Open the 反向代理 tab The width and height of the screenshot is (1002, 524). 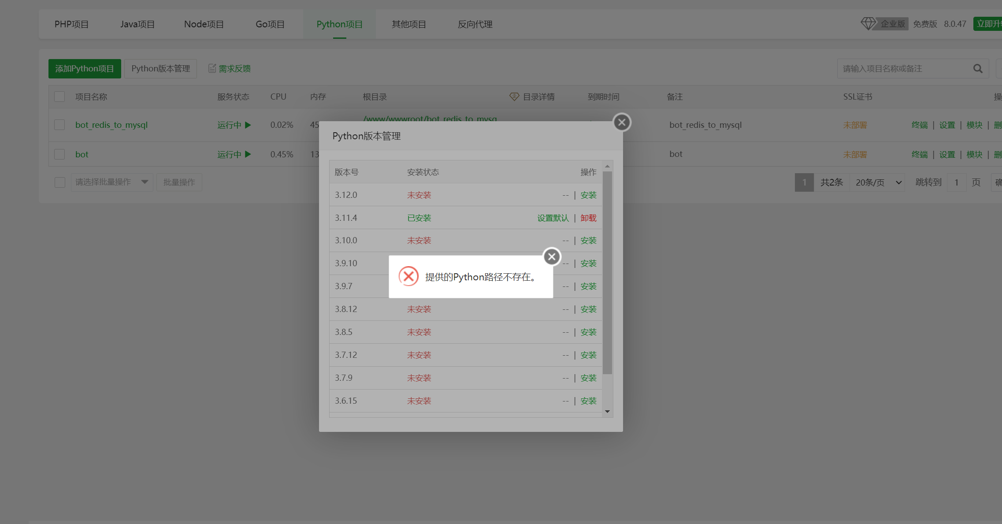pos(475,24)
